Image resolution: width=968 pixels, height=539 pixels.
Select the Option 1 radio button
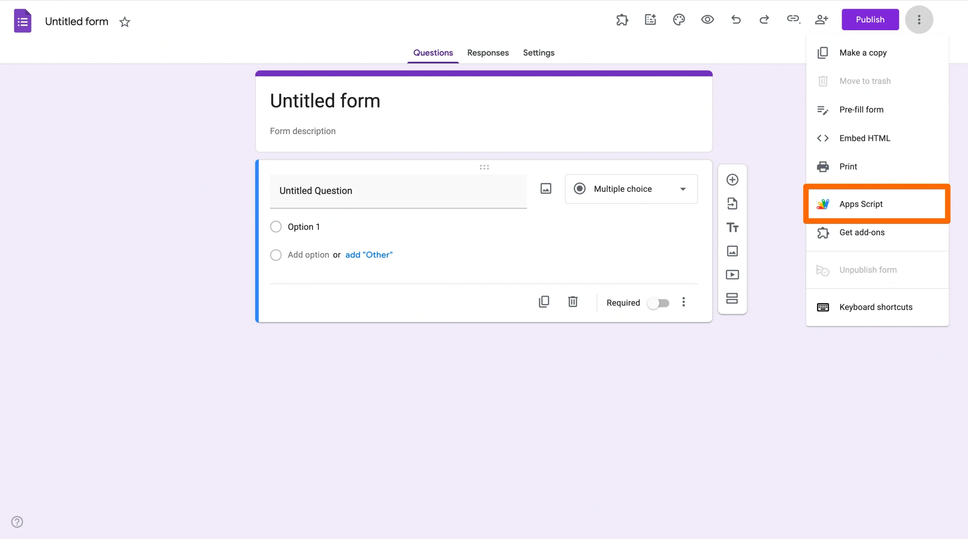pos(276,226)
